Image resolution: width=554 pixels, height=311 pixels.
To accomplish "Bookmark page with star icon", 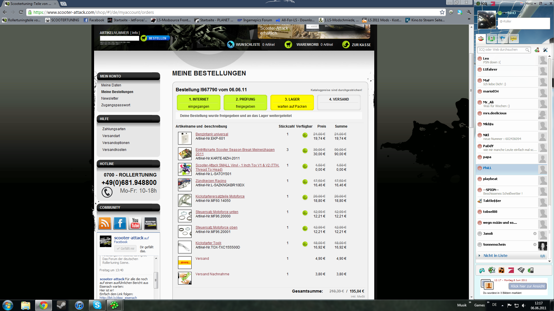I will (442, 12).
